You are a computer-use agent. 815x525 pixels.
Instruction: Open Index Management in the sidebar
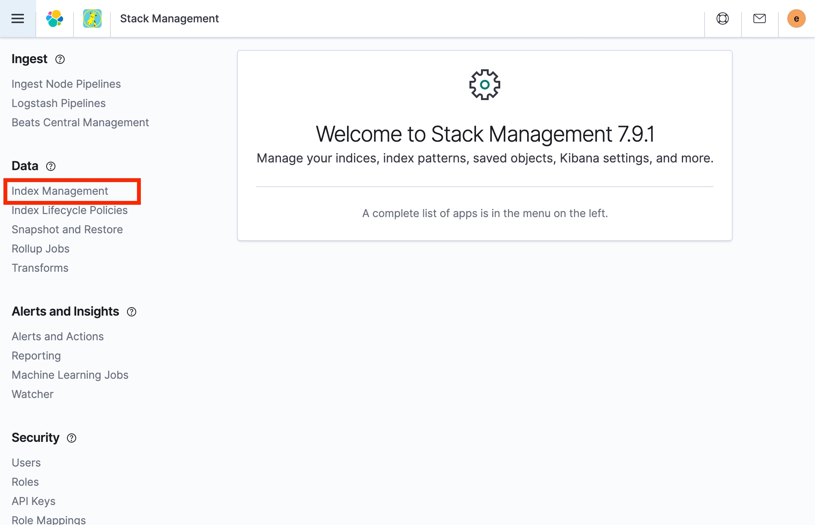pos(60,191)
